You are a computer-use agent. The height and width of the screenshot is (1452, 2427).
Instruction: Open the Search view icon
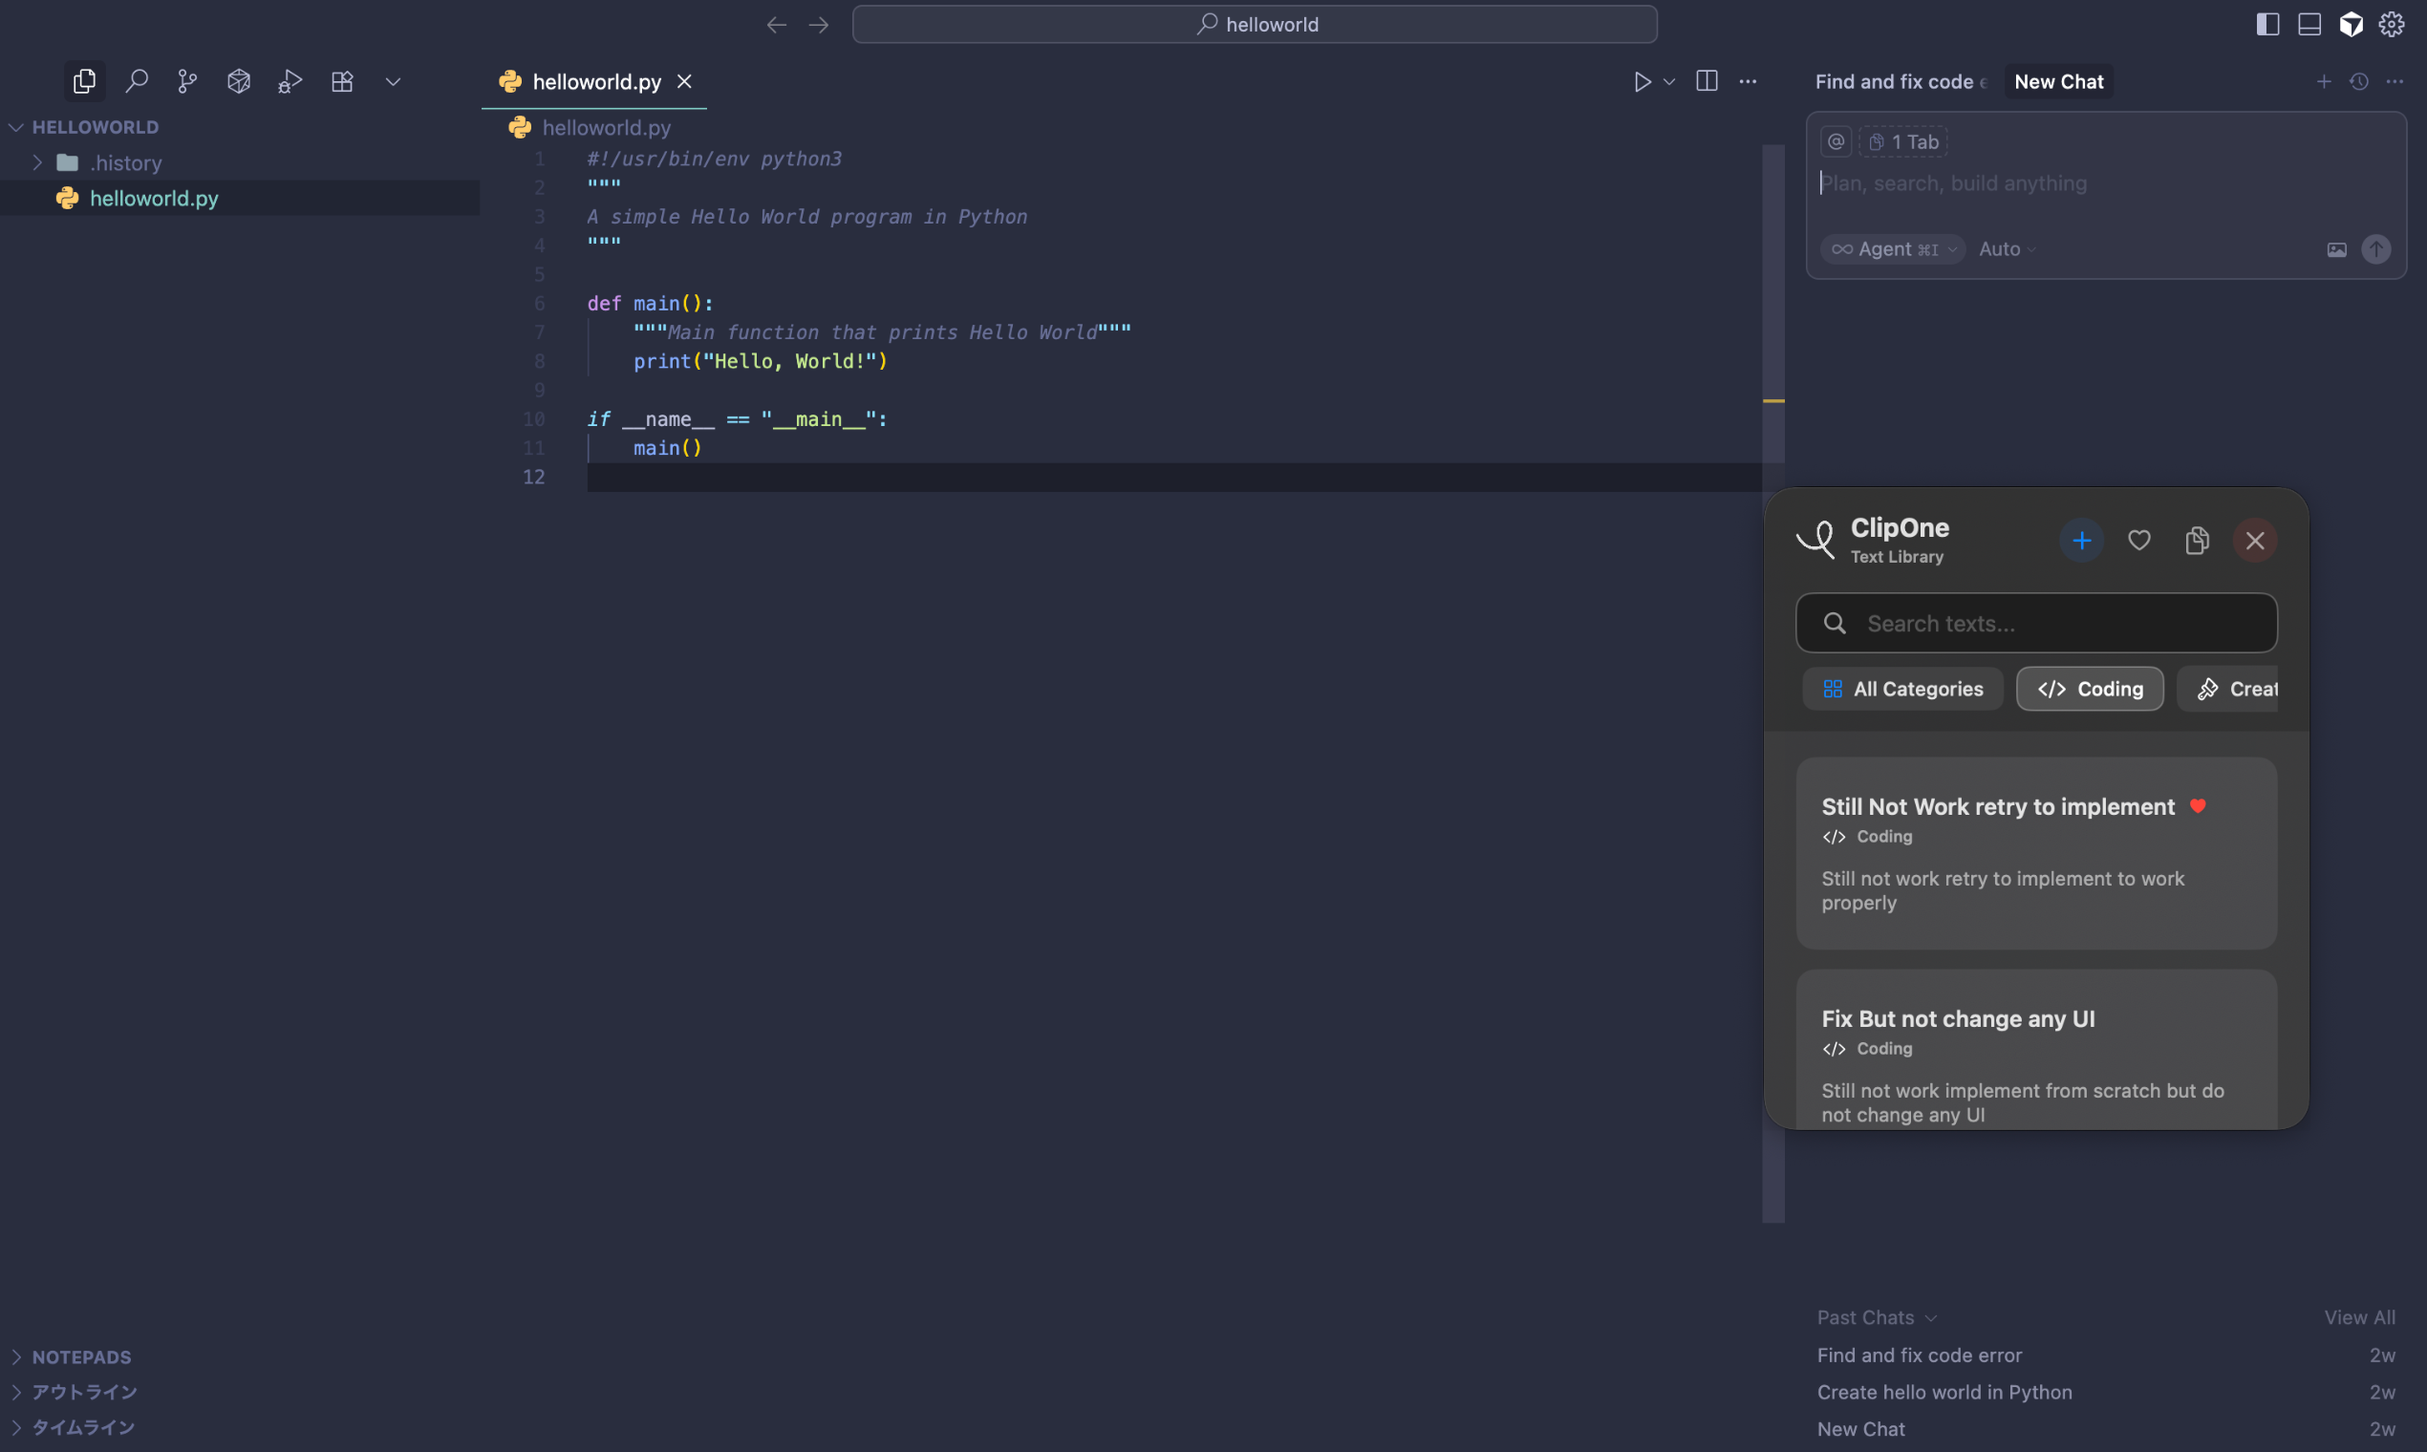point(137,81)
